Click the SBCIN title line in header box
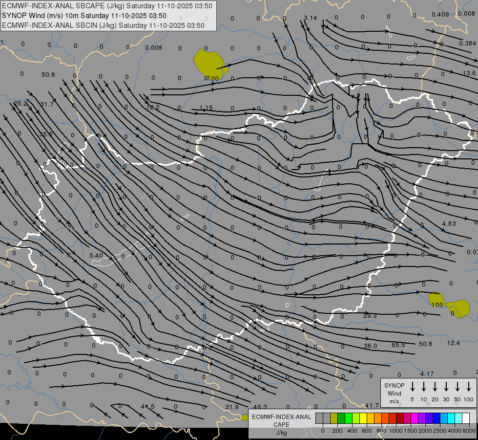This screenshot has width=478, height=440. [103, 25]
